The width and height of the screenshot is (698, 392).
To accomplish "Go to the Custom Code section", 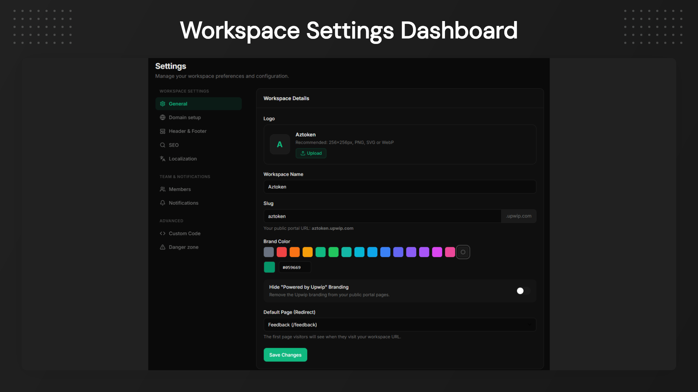I will tap(198, 233).
